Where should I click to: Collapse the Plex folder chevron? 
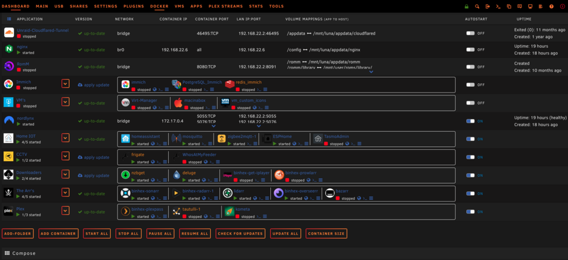click(65, 211)
